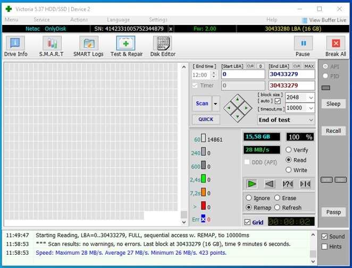Click the Start LBA input field

[243, 74]
